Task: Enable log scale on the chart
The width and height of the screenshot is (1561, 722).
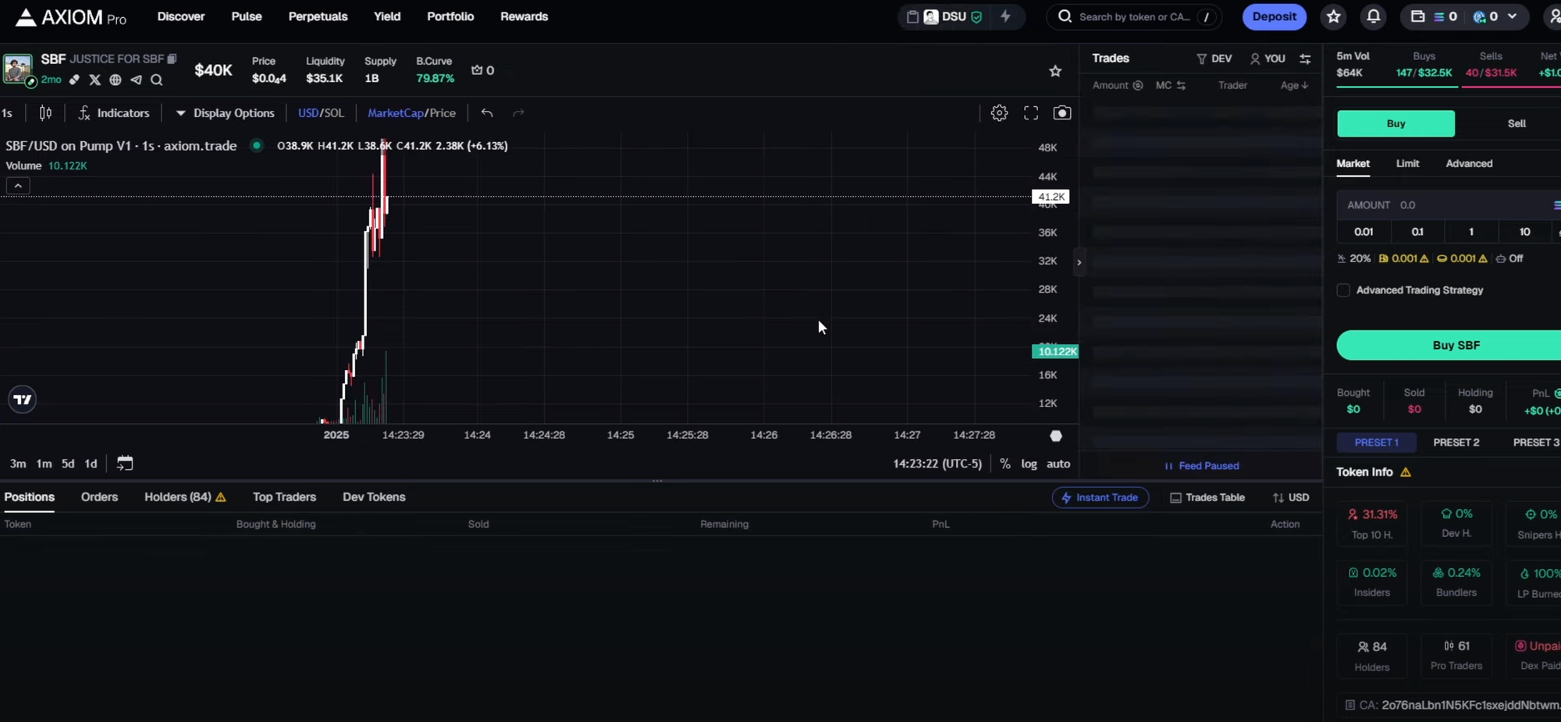Action: pos(1029,464)
